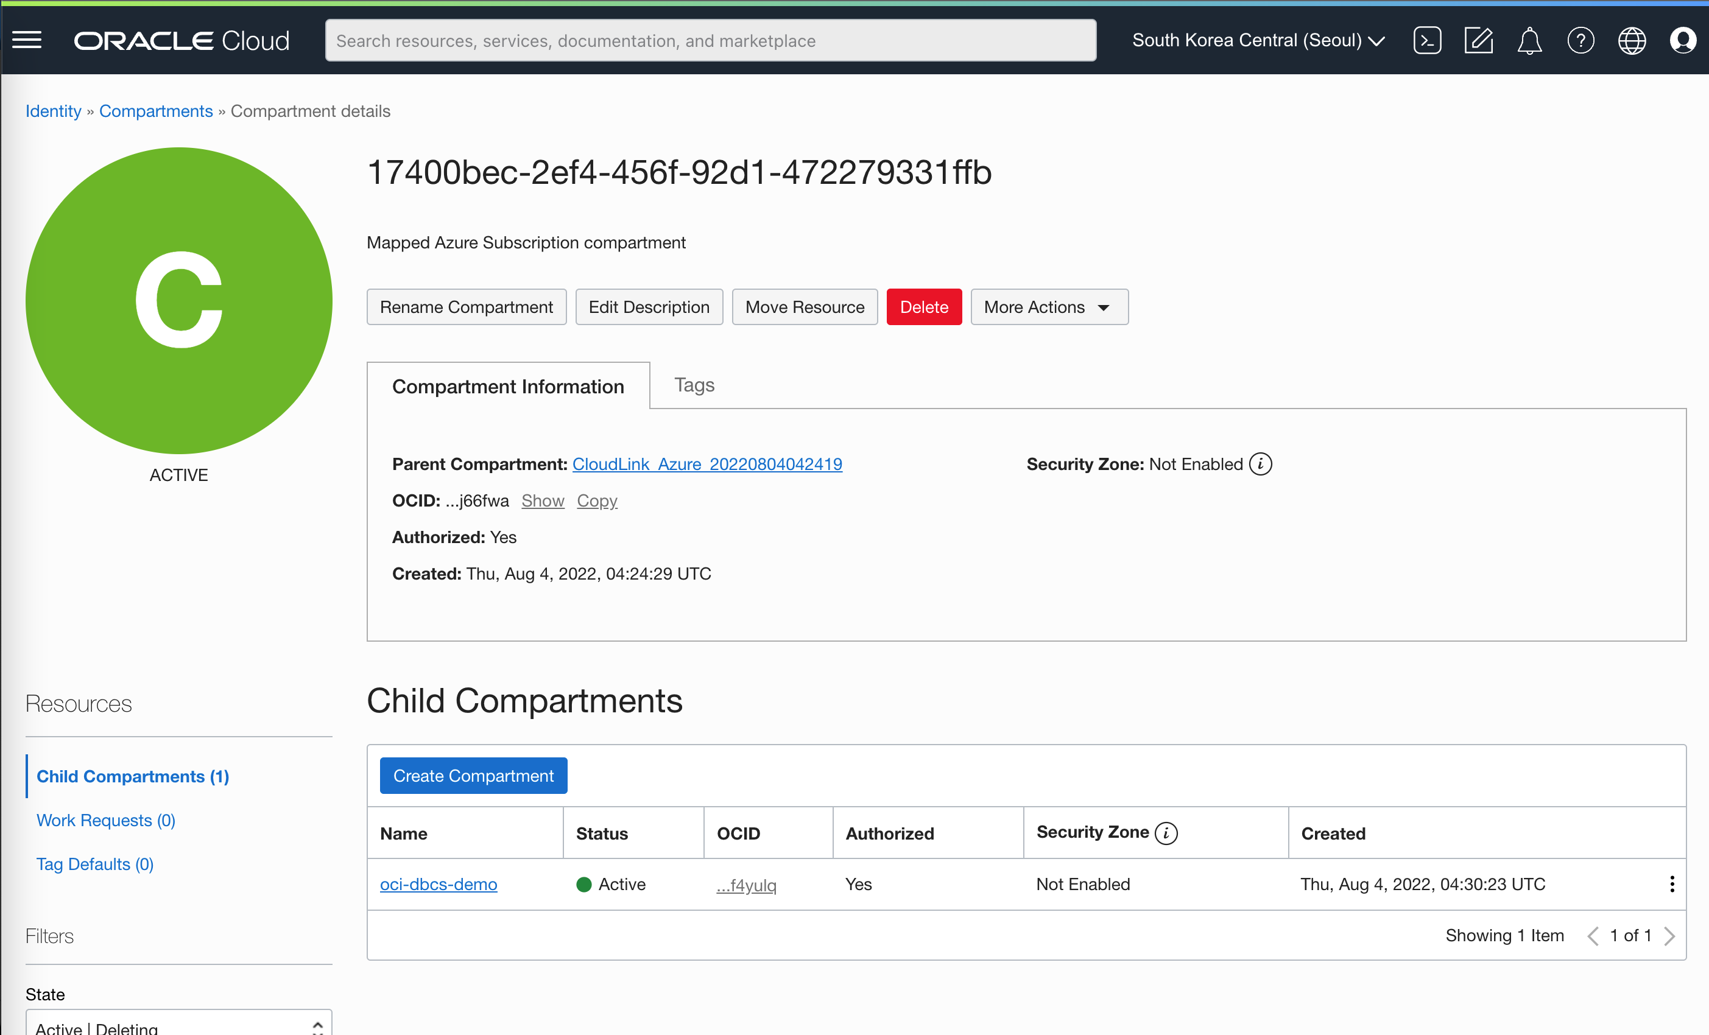This screenshot has height=1035, width=1709.
Task: Expand the oci-dbcs-demo row actions menu
Action: [x=1672, y=883]
